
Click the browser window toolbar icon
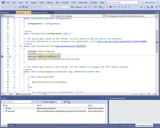point(100,7)
